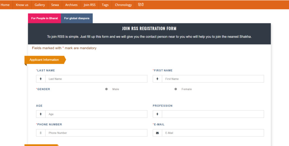
Task: Click the person icon beside Last Name field
Action: pyautogui.click(x=41, y=79)
